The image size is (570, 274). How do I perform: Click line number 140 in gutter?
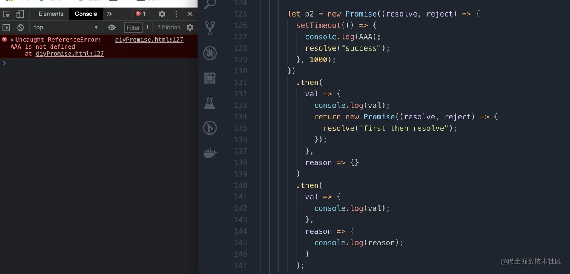coord(240,185)
